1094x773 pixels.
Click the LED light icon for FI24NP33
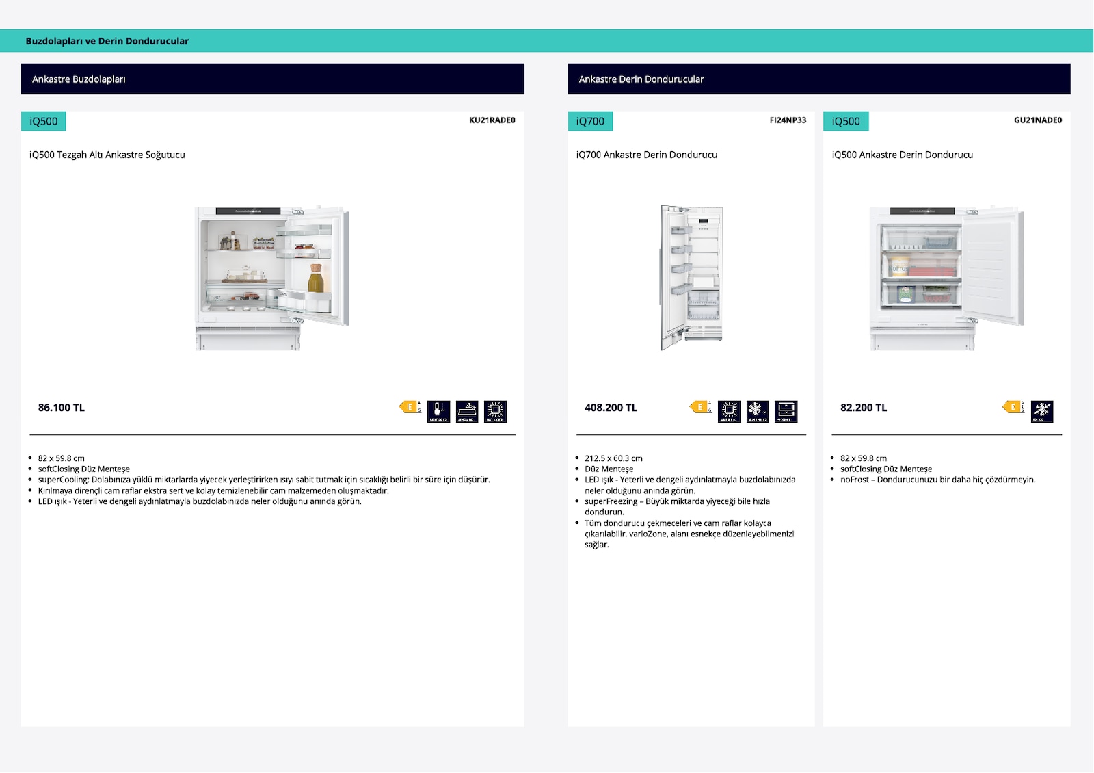tap(729, 411)
